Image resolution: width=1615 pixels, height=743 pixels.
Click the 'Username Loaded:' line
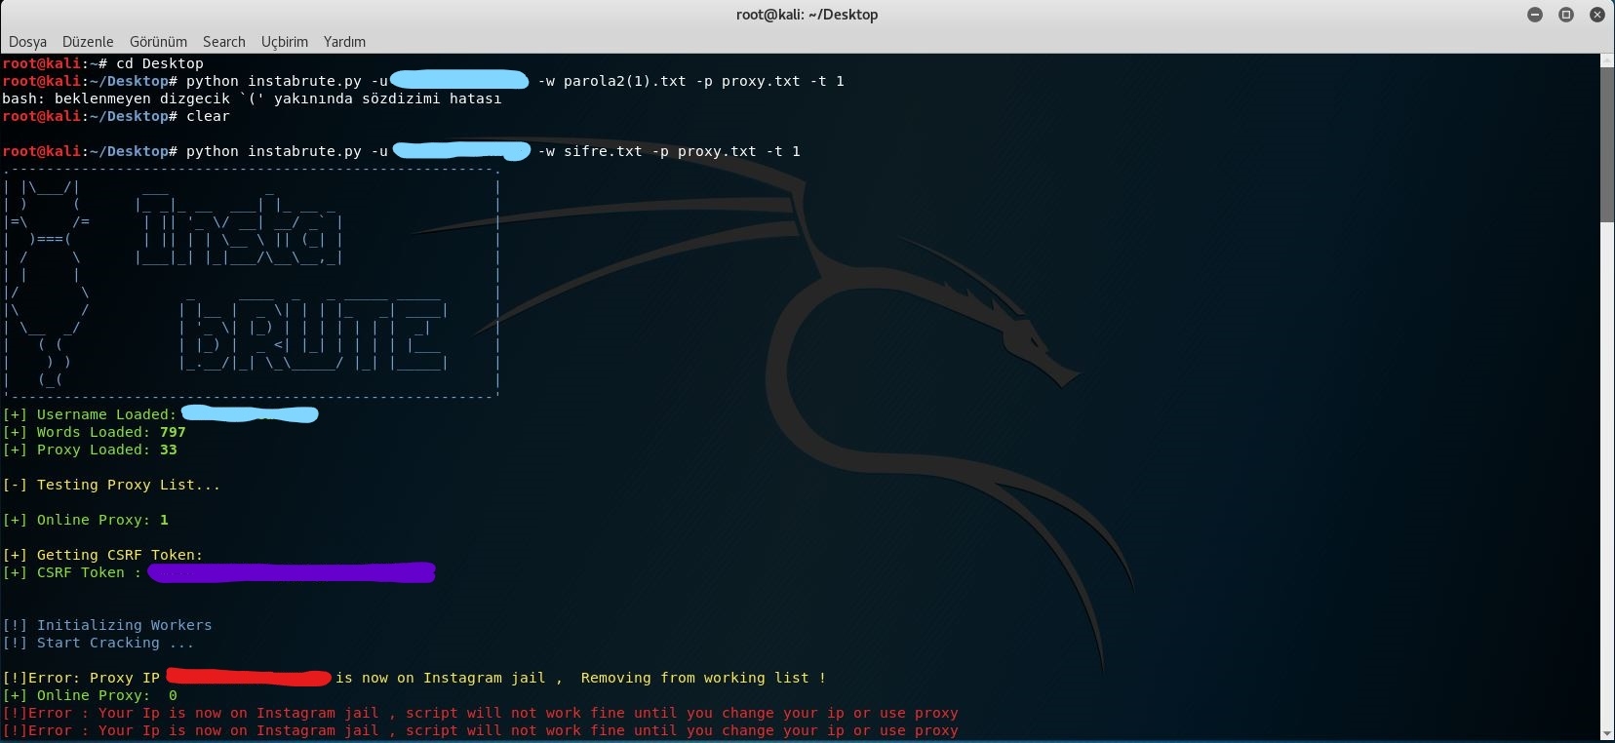coord(160,414)
